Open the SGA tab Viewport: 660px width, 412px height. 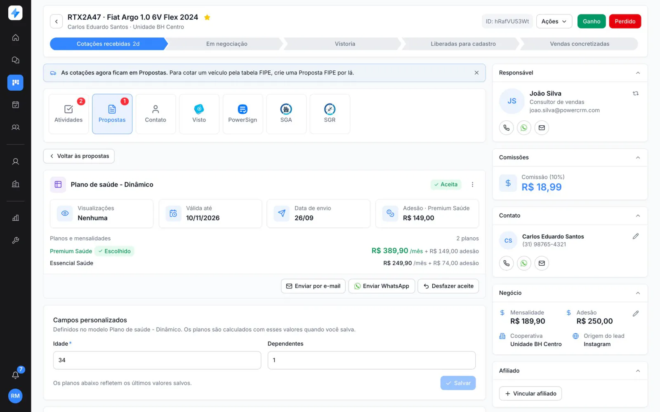coord(286,114)
